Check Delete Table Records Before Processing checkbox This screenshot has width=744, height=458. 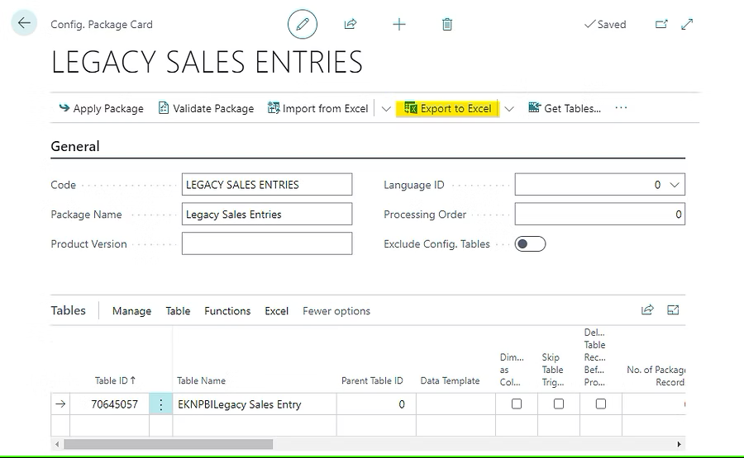(x=601, y=404)
